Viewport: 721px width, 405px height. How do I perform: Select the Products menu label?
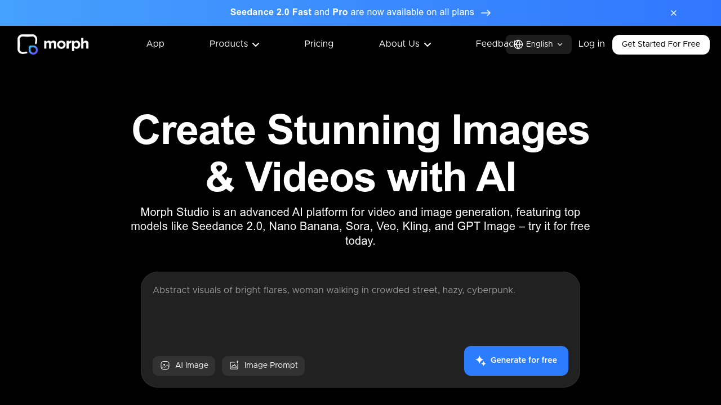228,44
